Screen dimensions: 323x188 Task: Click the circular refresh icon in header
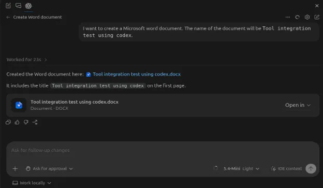tap(297, 17)
